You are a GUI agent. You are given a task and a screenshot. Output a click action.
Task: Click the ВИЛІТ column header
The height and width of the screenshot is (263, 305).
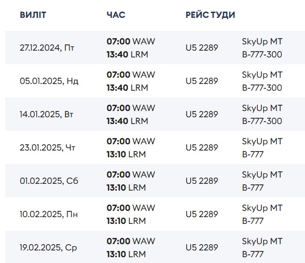[33, 15]
